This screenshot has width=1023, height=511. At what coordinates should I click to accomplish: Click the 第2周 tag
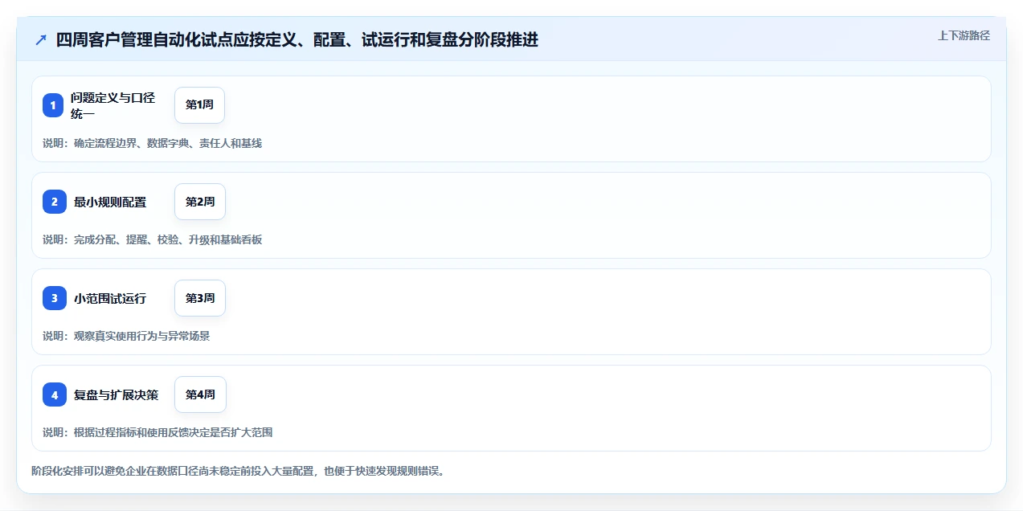200,202
